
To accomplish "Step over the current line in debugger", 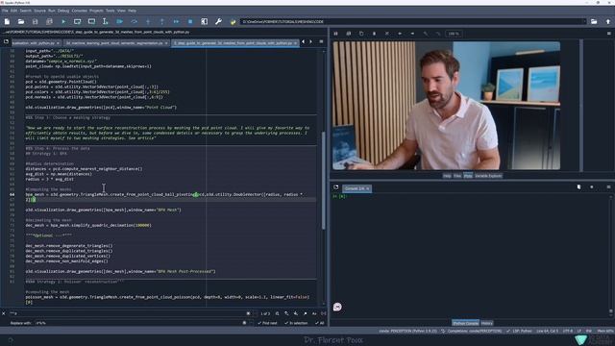I will tap(134, 21).
